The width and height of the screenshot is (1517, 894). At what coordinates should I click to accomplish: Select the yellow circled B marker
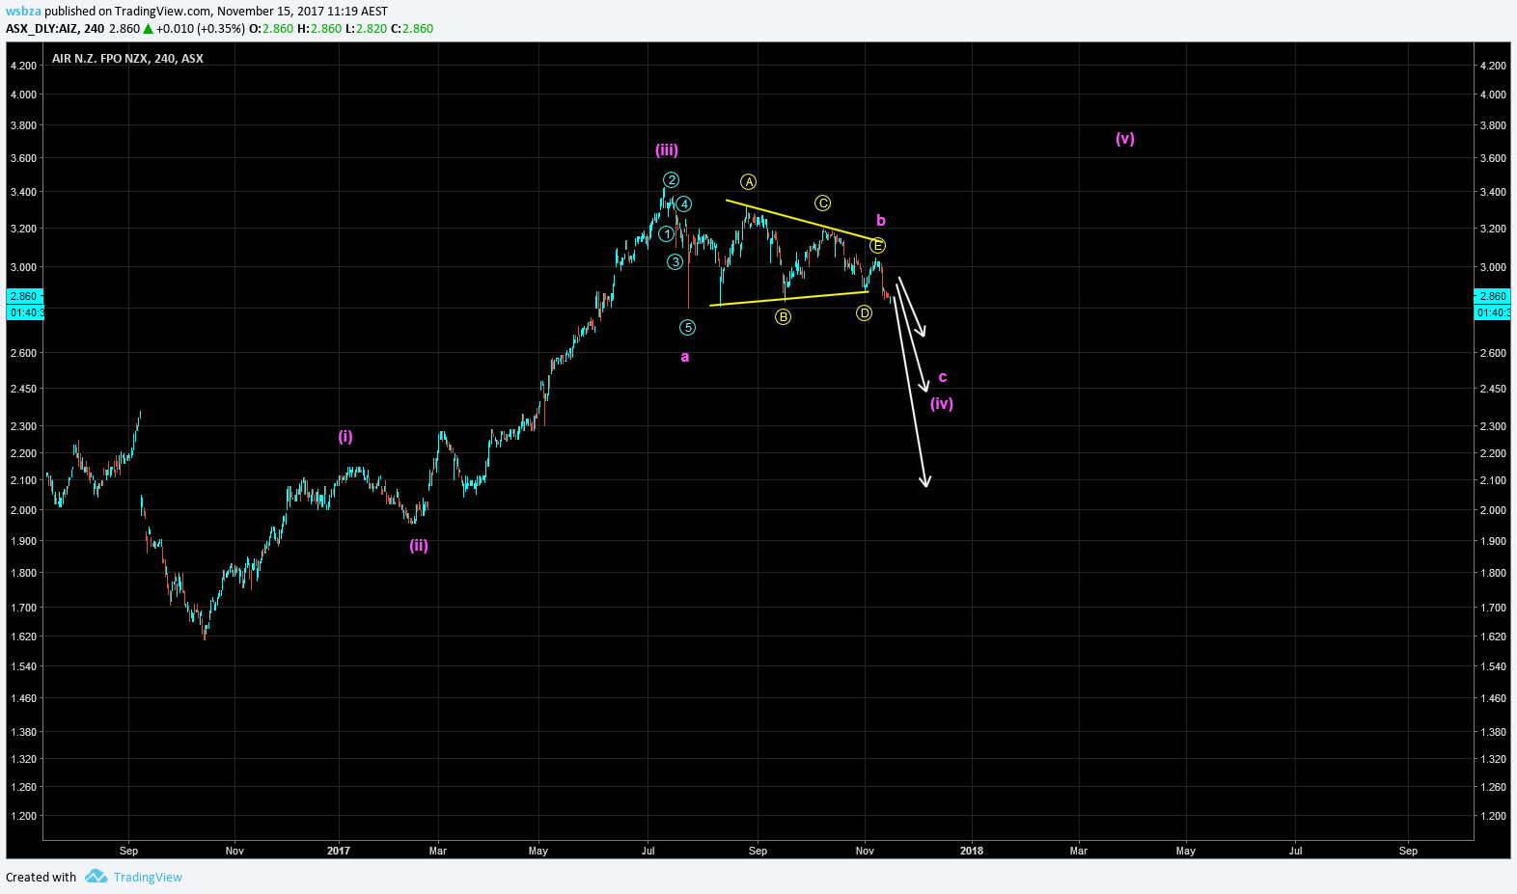[x=784, y=317]
